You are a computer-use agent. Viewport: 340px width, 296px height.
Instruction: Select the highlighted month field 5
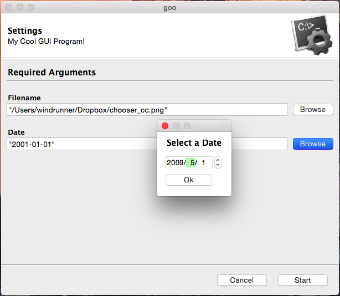192,162
